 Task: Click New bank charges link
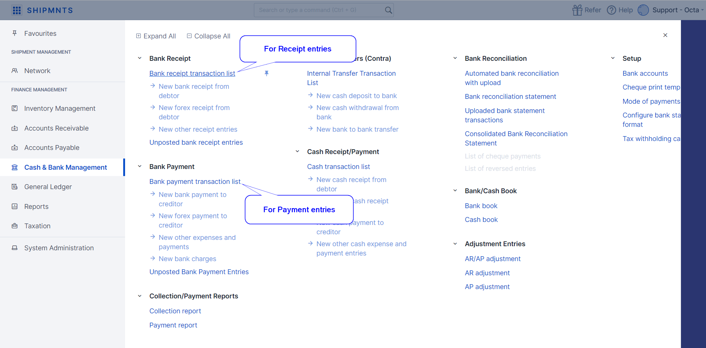coord(187,259)
